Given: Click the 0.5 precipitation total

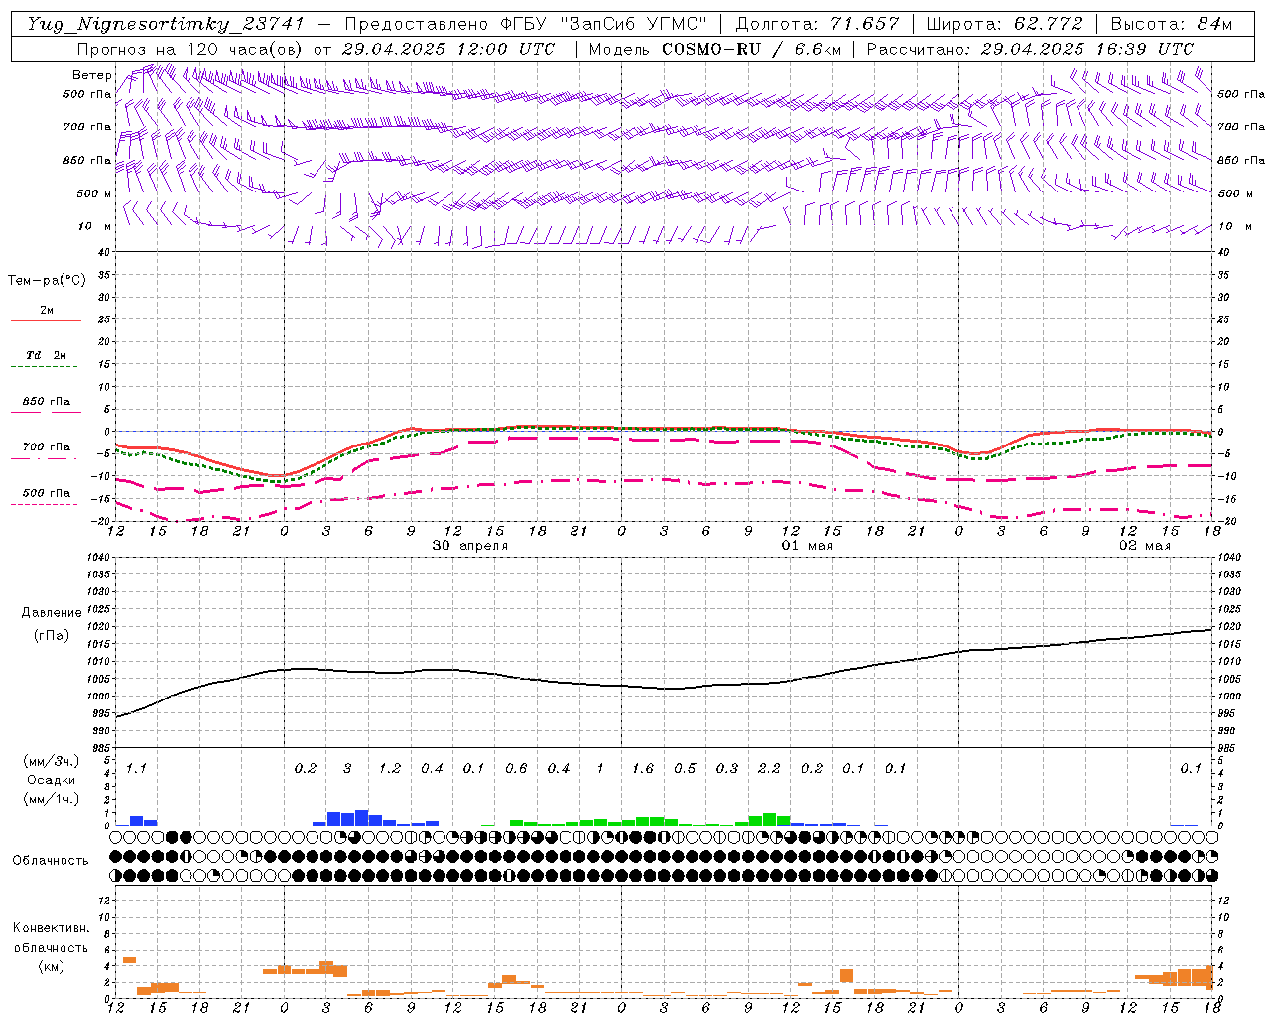Looking at the screenshot, I should [685, 768].
